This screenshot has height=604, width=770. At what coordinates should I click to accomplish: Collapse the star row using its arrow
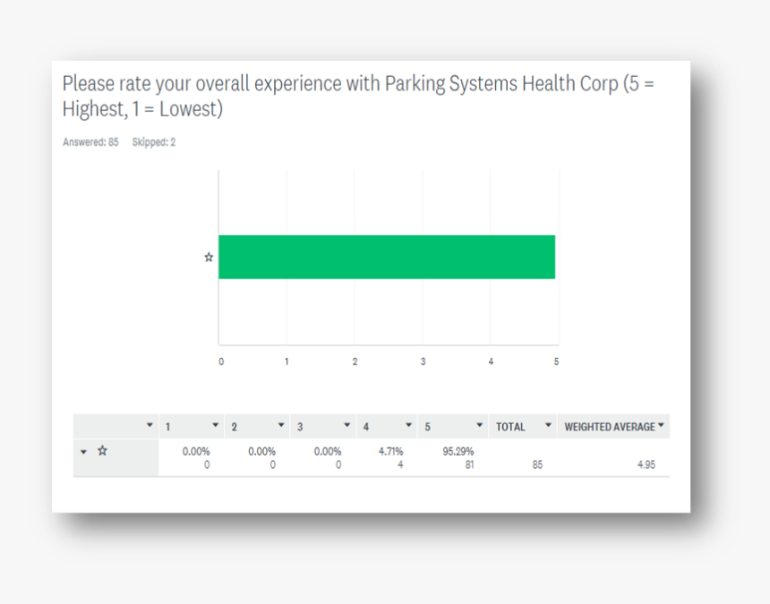click(83, 452)
